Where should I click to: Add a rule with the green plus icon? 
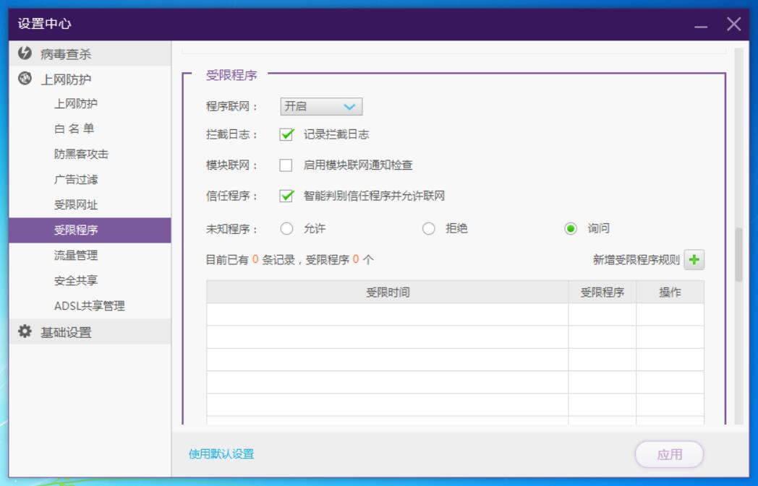(x=694, y=260)
